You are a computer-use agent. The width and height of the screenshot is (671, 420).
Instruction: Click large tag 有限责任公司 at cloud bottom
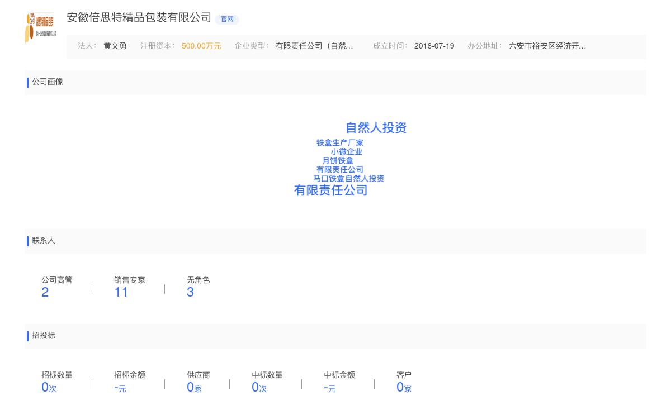pyautogui.click(x=331, y=190)
